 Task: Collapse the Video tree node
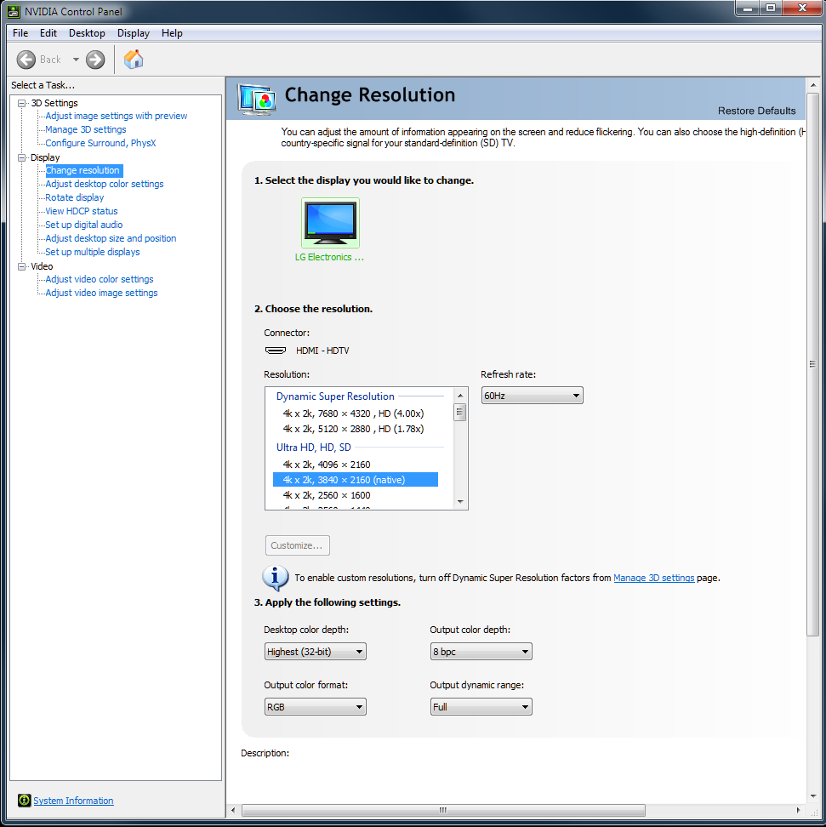point(21,267)
